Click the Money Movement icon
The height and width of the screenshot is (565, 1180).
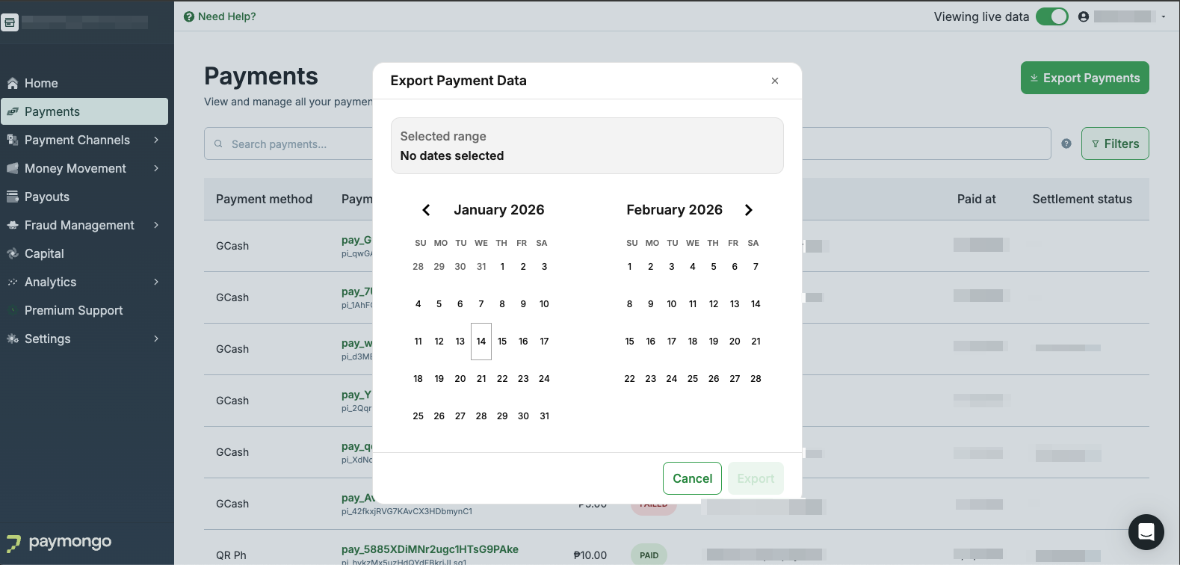(x=13, y=168)
